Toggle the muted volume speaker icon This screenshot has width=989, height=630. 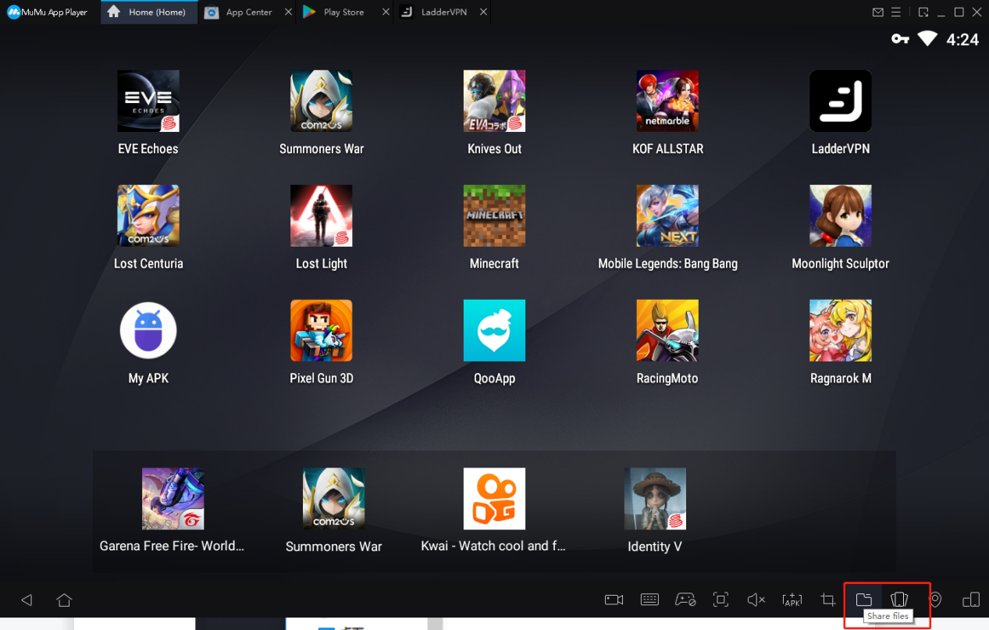point(756,600)
